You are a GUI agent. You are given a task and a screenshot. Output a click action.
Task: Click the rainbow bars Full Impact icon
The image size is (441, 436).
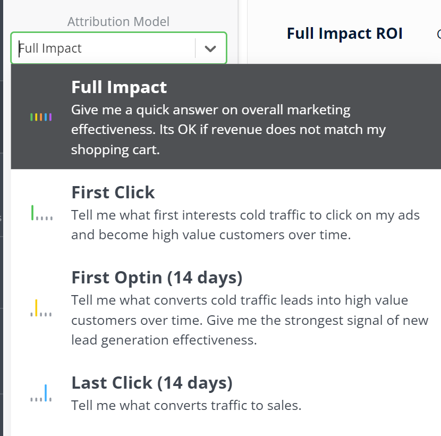click(x=41, y=117)
